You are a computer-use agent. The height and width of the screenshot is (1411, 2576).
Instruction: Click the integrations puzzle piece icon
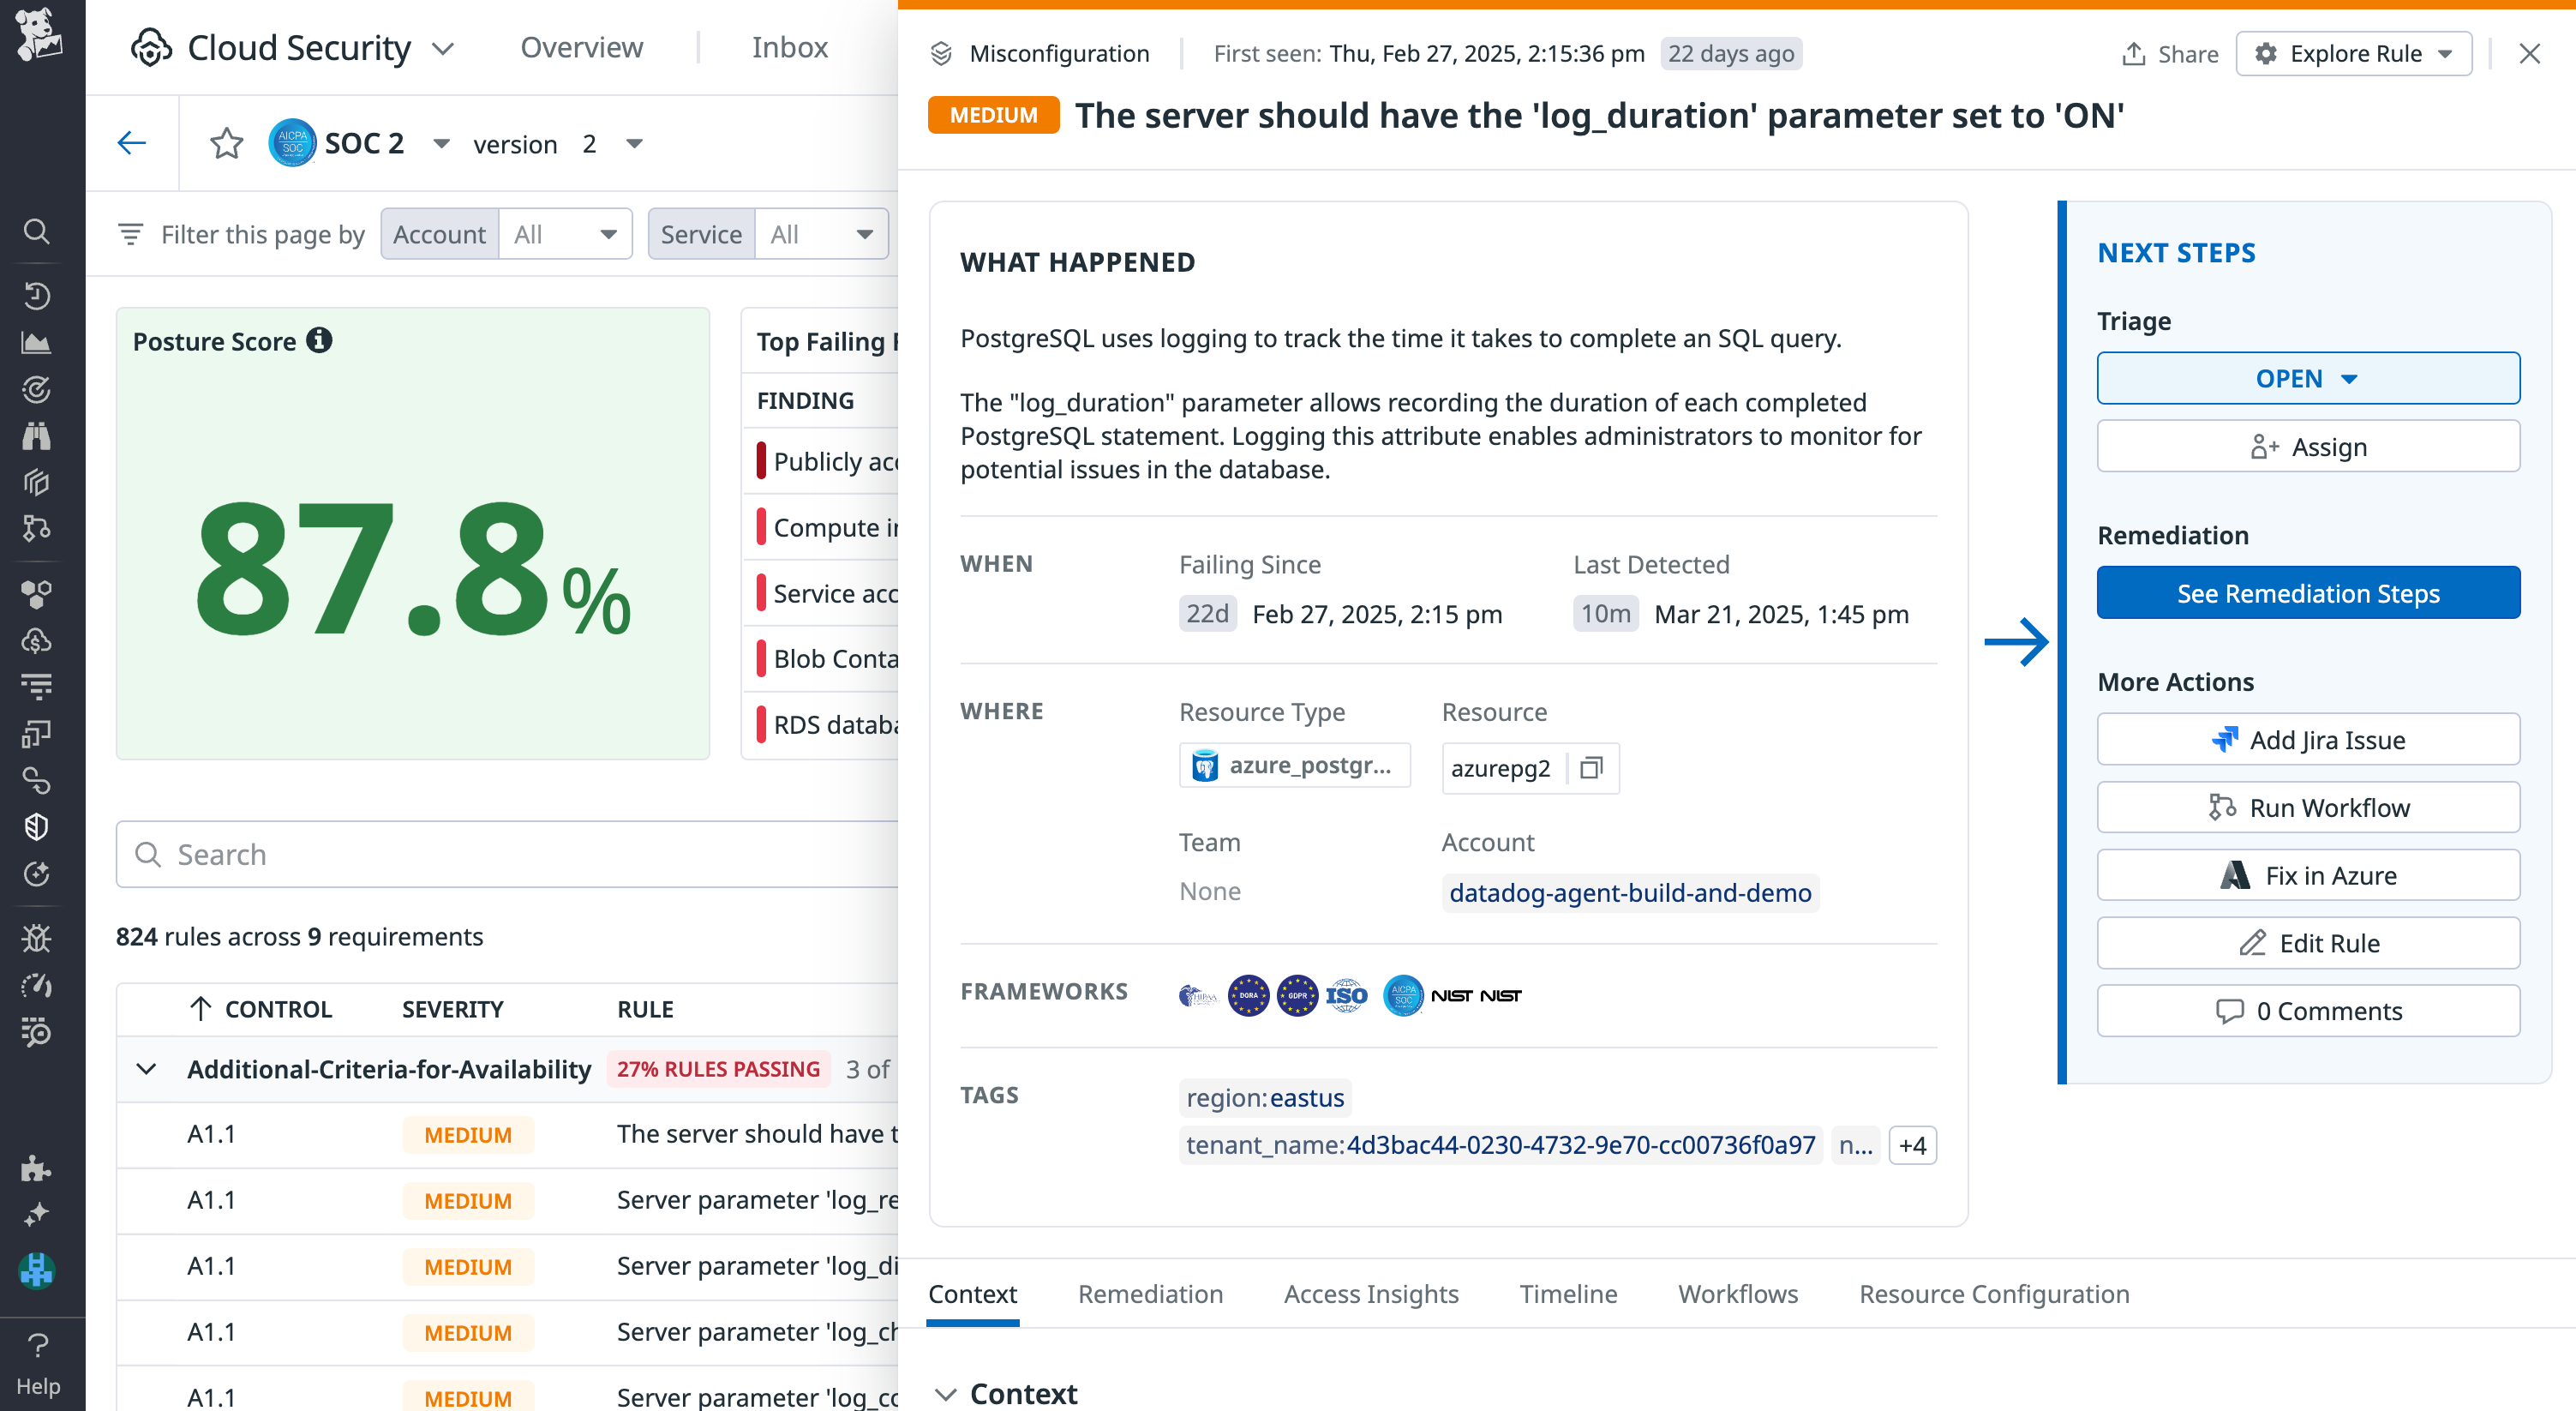(37, 1168)
